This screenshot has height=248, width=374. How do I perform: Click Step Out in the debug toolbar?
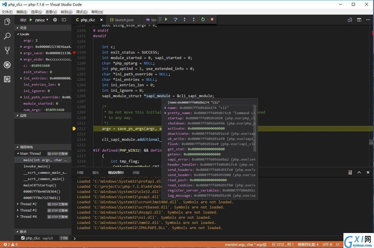pos(194,19)
